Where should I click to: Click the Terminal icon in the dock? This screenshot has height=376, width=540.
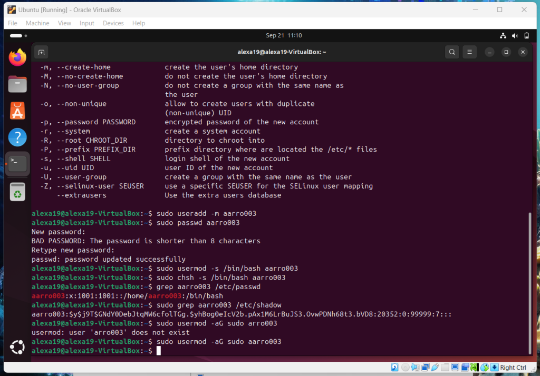click(17, 164)
